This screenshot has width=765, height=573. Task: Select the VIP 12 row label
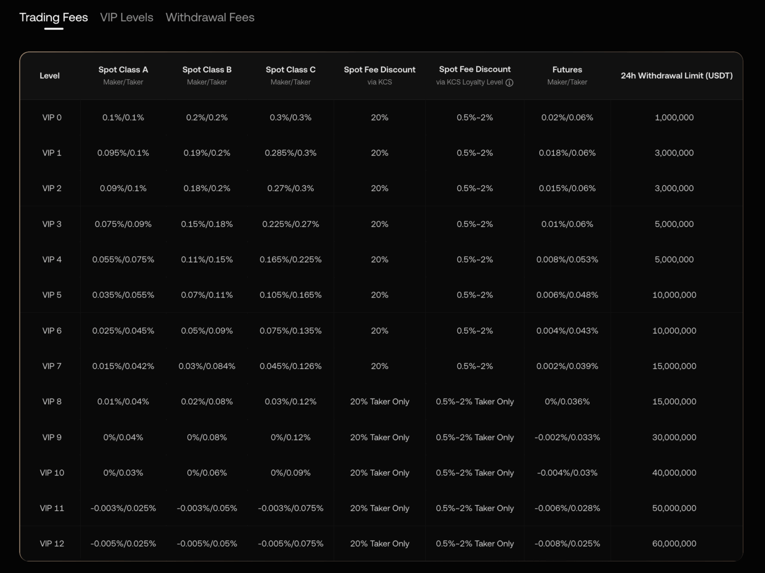coord(51,544)
